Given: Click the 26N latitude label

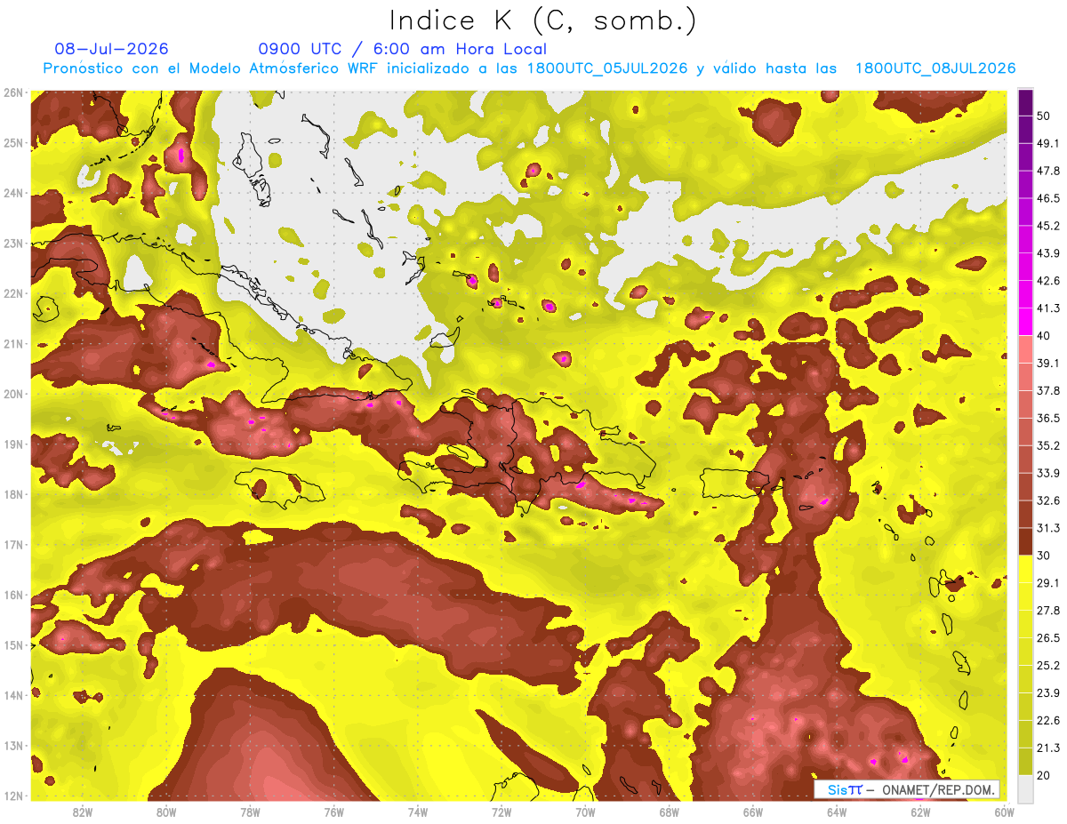Looking at the screenshot, I should tap(13, 92).
